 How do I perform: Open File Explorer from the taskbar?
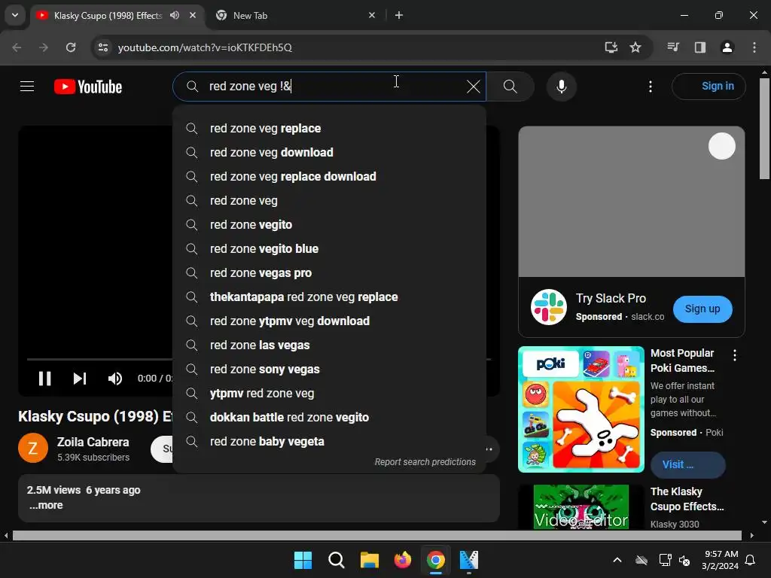coord(369,560)
